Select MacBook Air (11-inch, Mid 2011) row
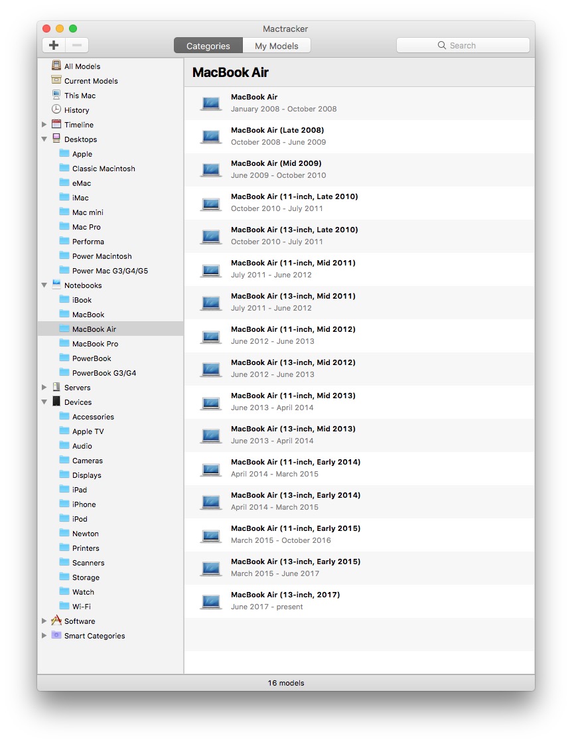572x744 pixels. [x=359, y=269]
